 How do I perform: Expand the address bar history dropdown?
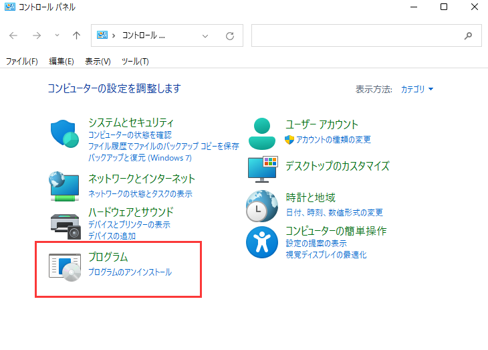pos(205,35)
